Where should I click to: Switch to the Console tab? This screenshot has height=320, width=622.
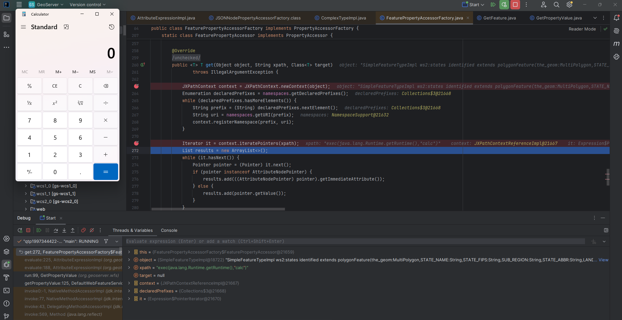point(169,231)
